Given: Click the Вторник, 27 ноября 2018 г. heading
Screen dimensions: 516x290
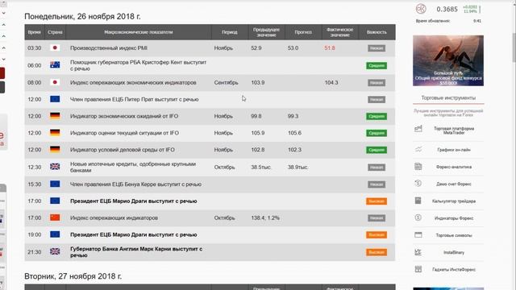Looking at the screenshot, I should pos(73,276).
